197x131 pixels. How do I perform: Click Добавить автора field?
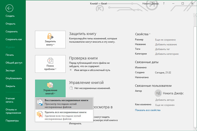pyautogui.click(x=165, y=100)
